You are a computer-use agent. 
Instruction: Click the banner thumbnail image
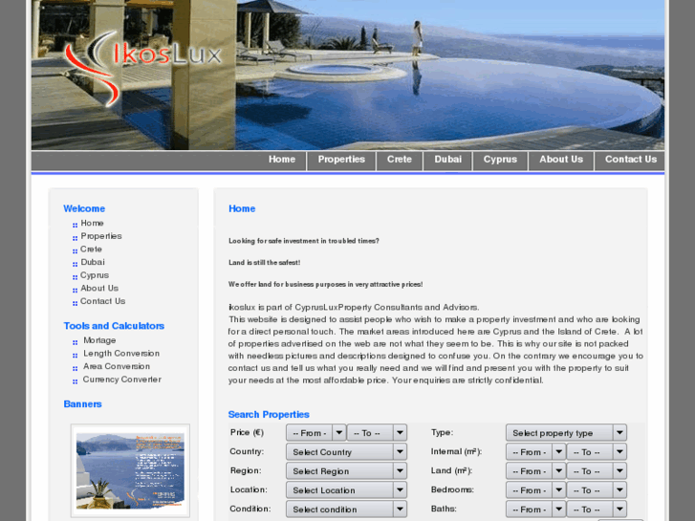(130, 470)
